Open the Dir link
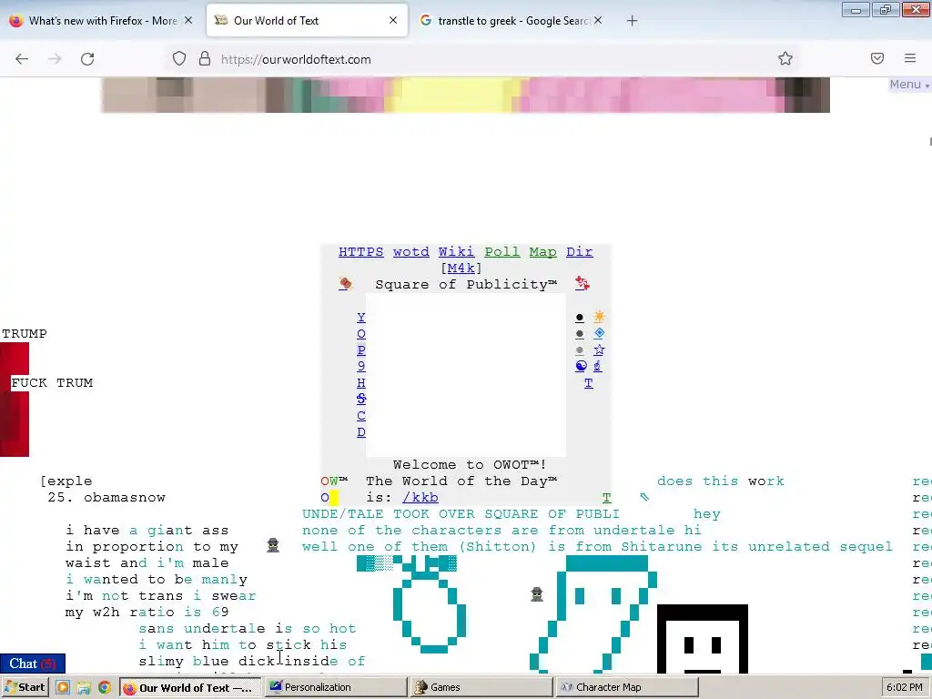 coord(580,252)
